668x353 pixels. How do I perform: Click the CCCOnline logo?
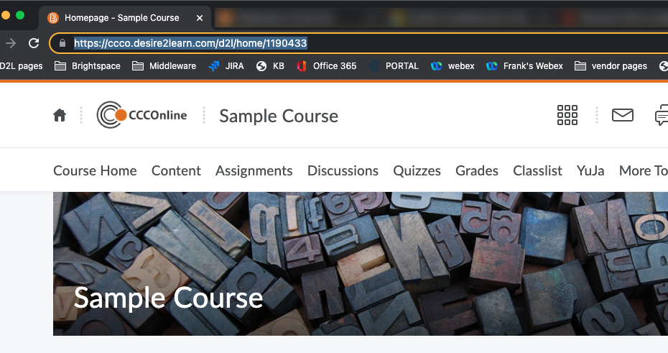[142, 115]
